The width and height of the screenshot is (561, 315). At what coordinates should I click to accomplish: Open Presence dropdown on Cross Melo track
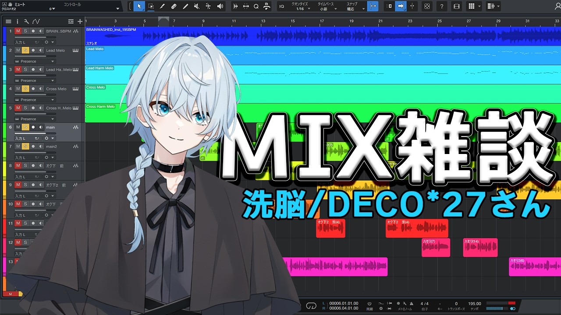tap(35, 100)
